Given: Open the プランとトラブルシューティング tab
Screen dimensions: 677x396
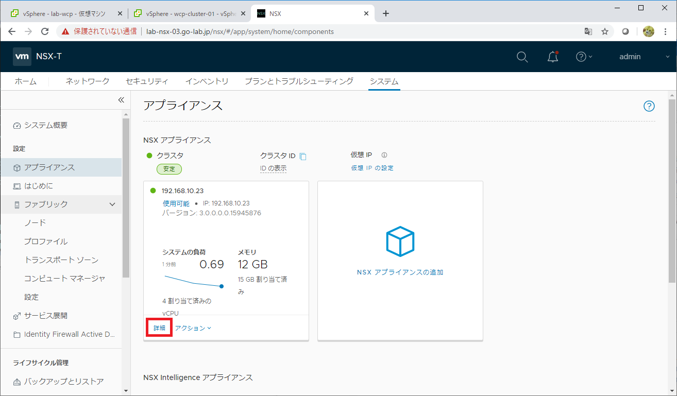Looking at the screenshot, I should pos(299,81).
